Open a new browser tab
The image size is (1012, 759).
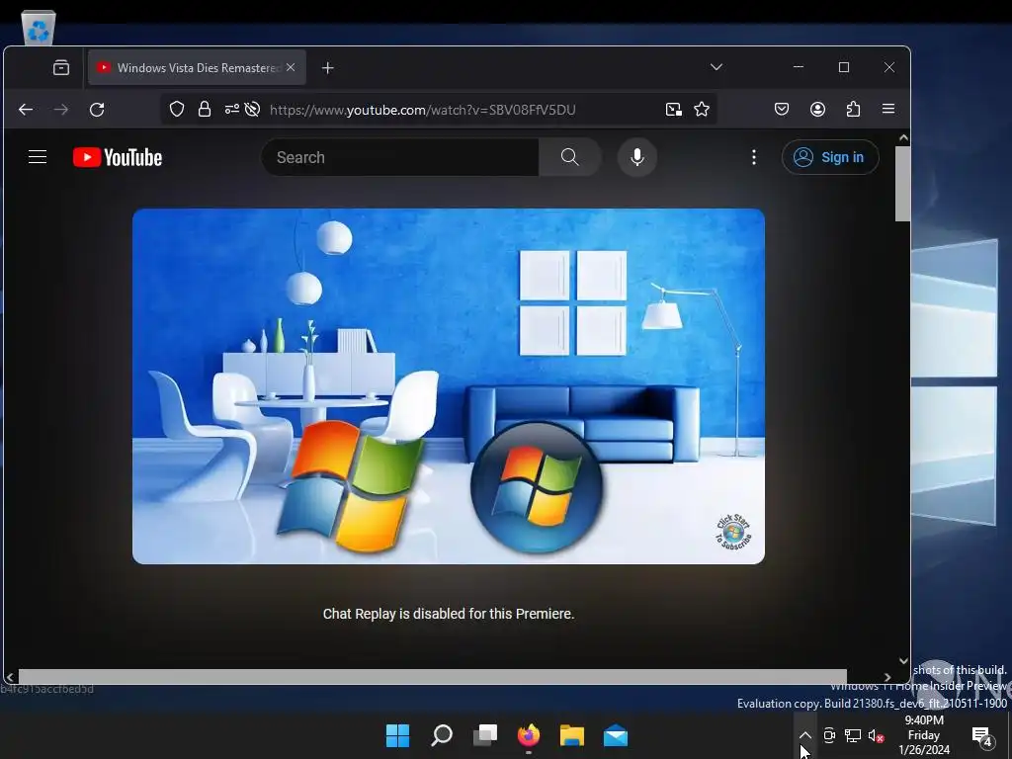pyautogui.click(x=328, y=68)
